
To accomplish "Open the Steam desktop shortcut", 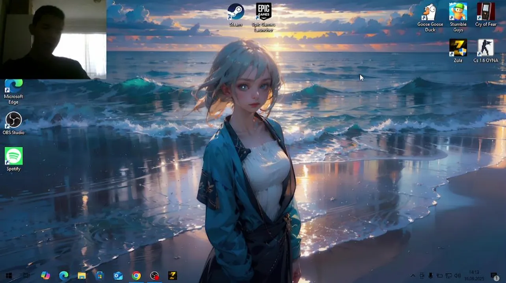I will click(236, 15).
